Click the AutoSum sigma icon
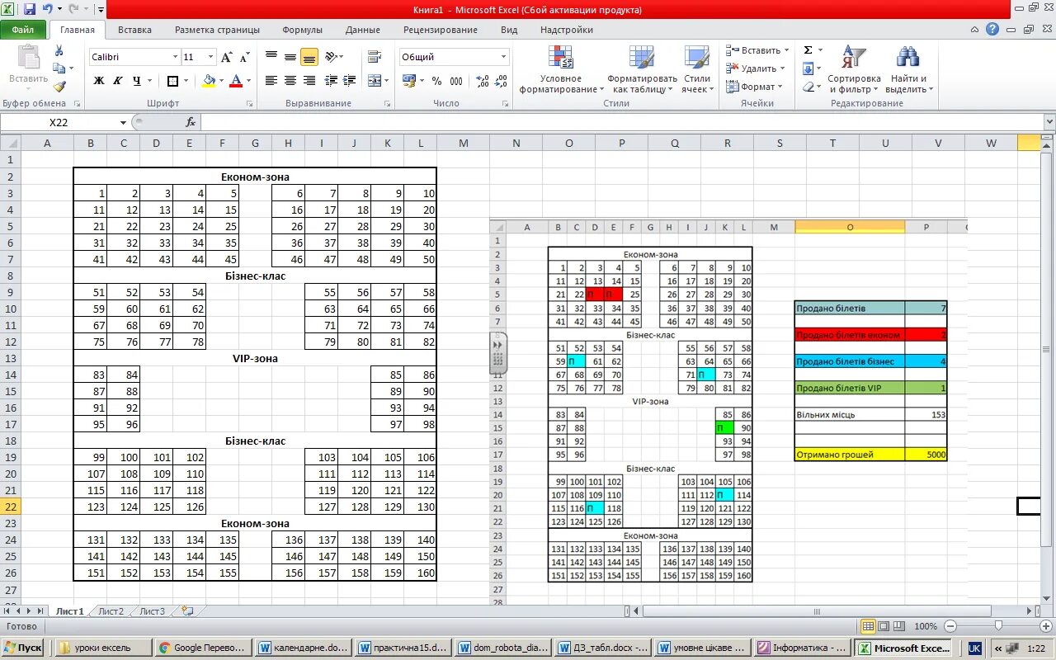 (x=808, y=50)
